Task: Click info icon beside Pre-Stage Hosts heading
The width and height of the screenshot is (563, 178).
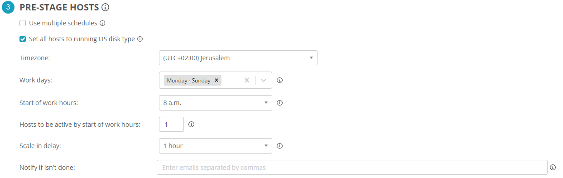Action: (x=106, y=8)
